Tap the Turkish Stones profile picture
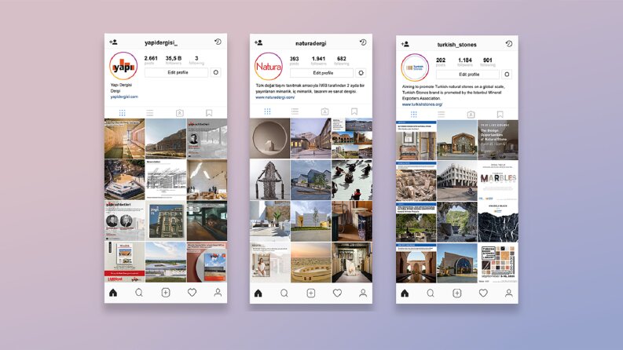The image size is (623, 350). [415, 67]
